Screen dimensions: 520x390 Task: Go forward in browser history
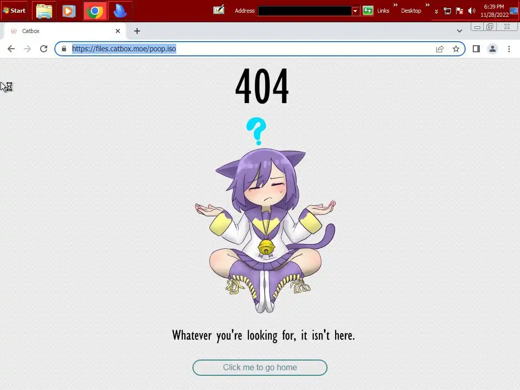27,49
